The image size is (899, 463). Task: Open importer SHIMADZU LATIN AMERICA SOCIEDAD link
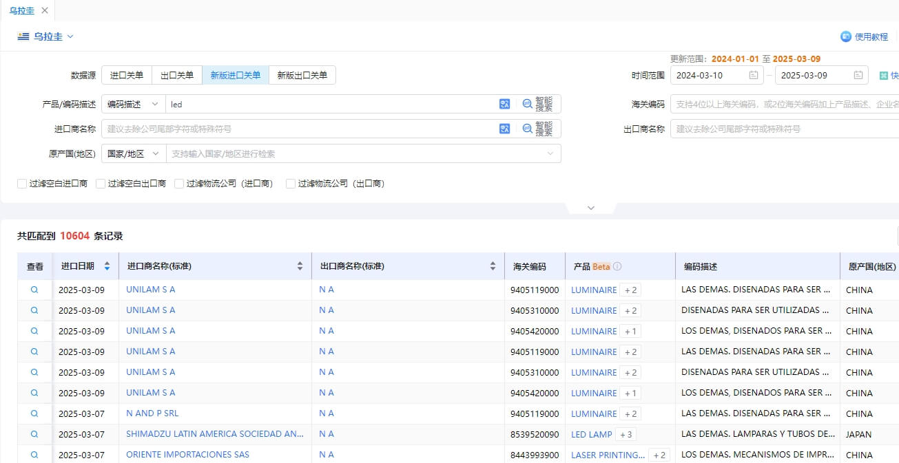215,434
